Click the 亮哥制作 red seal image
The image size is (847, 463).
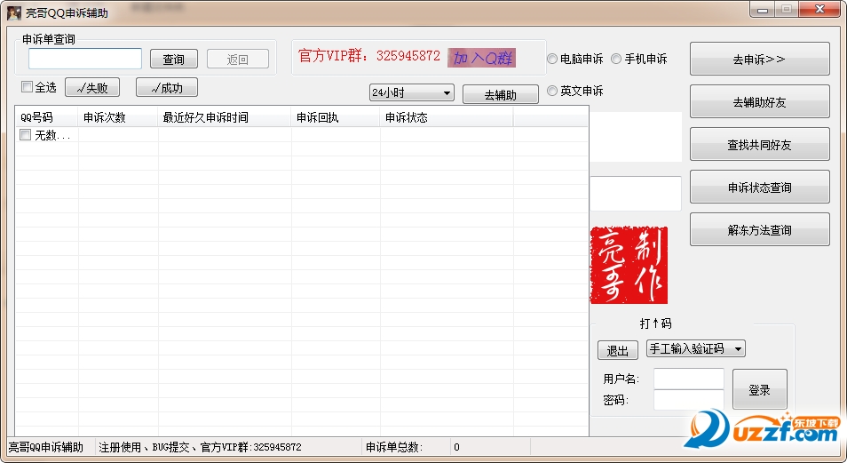click(x=629, y=265)
